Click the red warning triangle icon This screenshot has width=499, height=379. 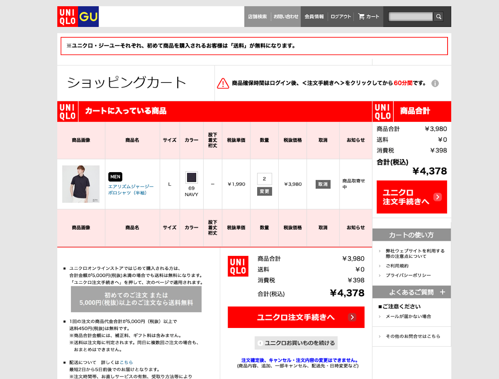click(223, 83)
